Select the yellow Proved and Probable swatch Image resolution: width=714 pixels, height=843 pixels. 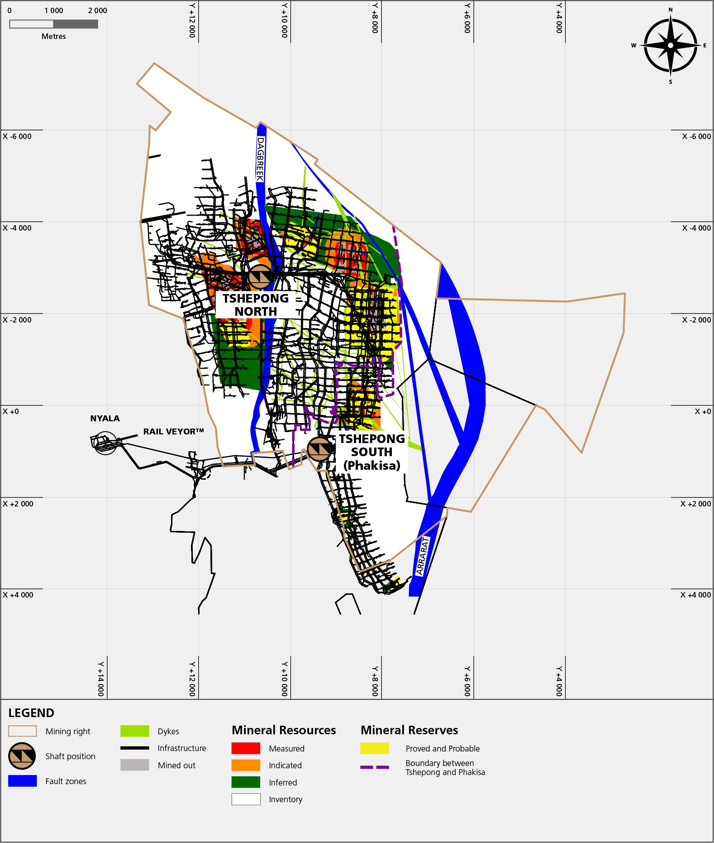(x=375, y=748)
